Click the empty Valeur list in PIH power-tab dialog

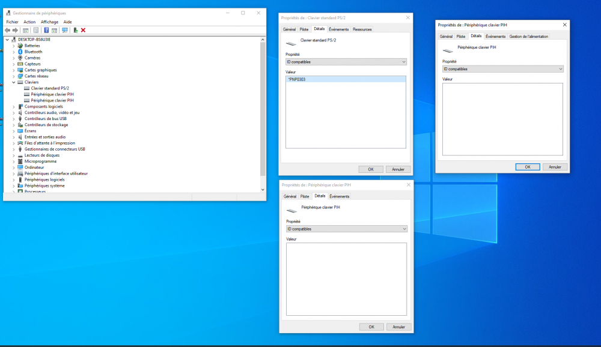(502, 119)
